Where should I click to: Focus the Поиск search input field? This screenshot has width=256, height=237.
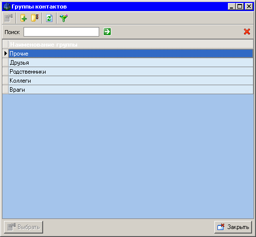pos(61,32)
